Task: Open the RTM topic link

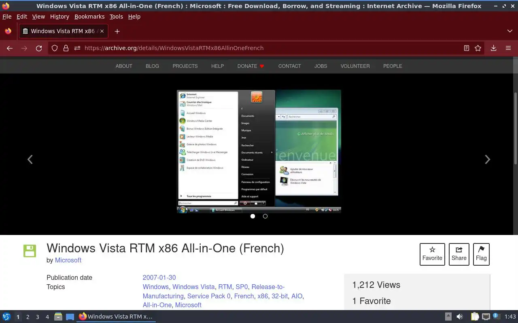Action: [225, 287]
